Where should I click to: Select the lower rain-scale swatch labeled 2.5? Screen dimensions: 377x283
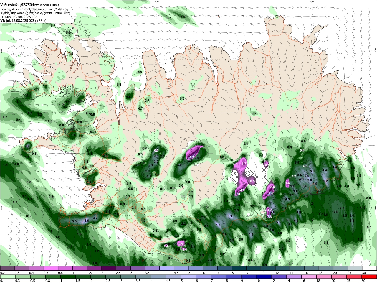pyautogui.click(x=113, y=277)
